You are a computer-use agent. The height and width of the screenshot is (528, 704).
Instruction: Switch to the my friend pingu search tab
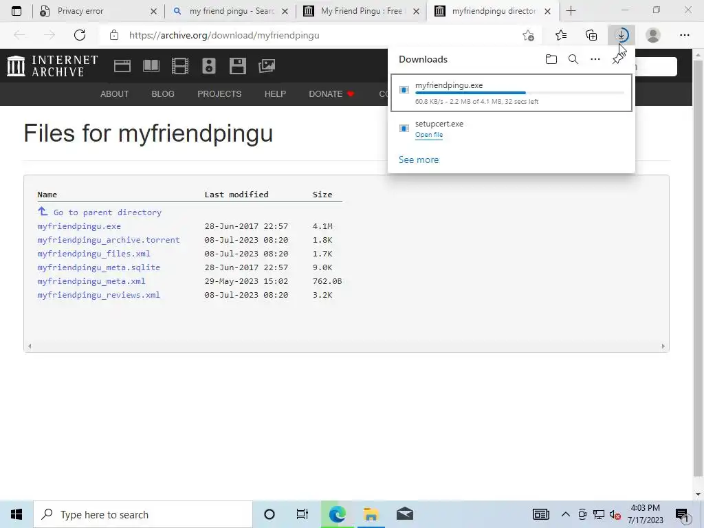232,11
